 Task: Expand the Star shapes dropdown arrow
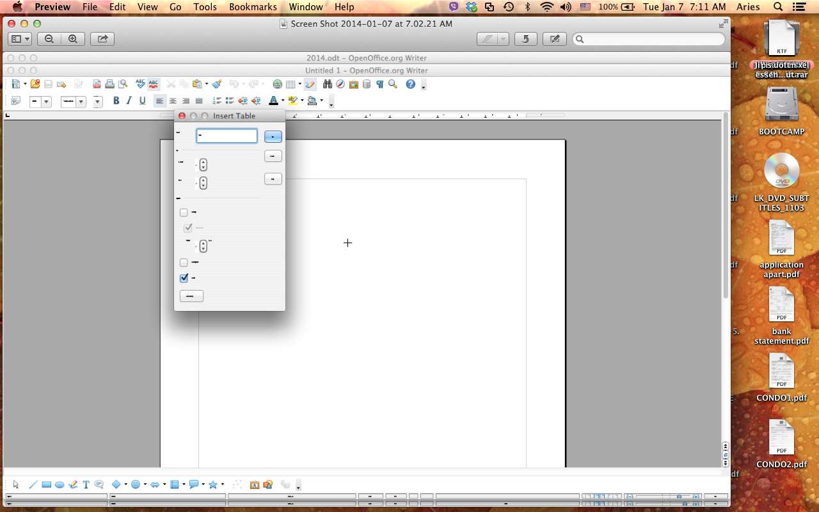[223, 484]
